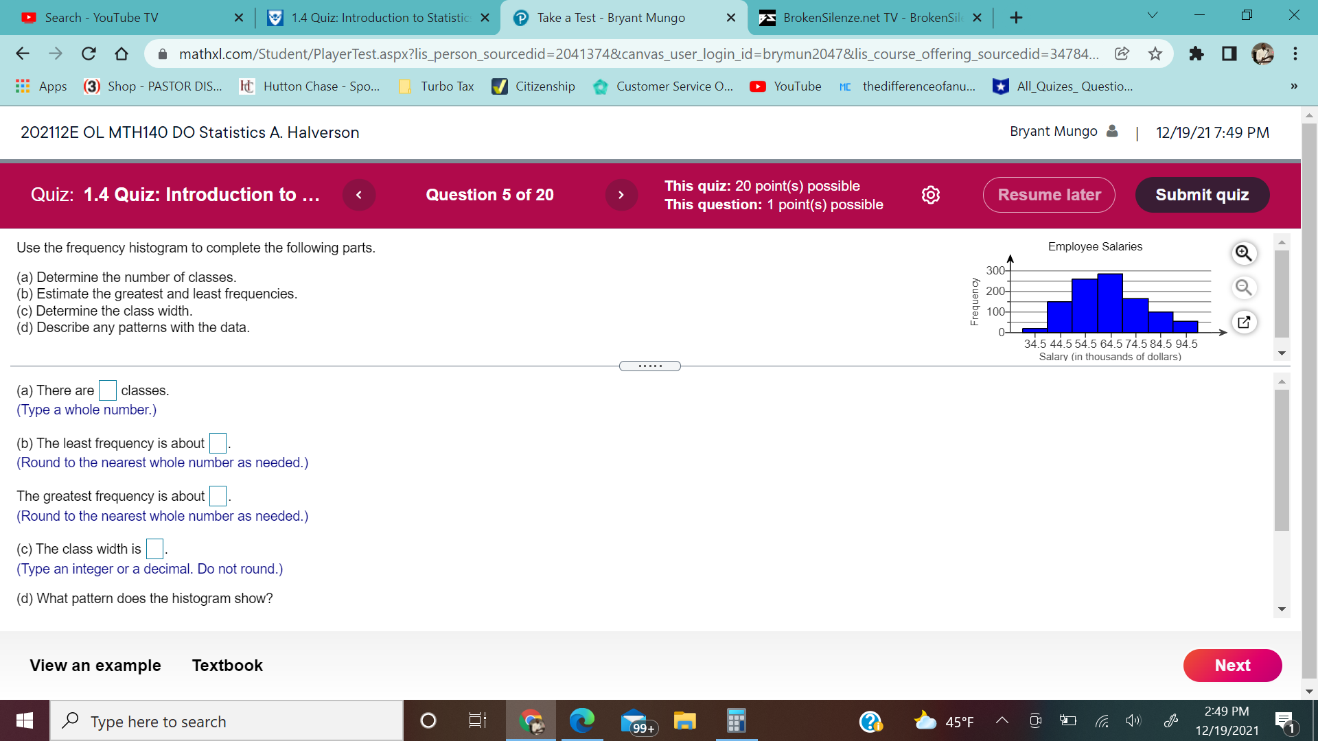Bookmark this page with star icon

pos(1155,54)
